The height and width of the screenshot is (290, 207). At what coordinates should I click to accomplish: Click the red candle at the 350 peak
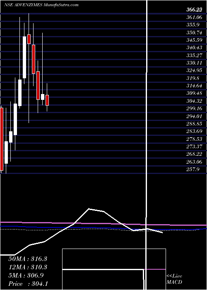(x=29, y=39)
